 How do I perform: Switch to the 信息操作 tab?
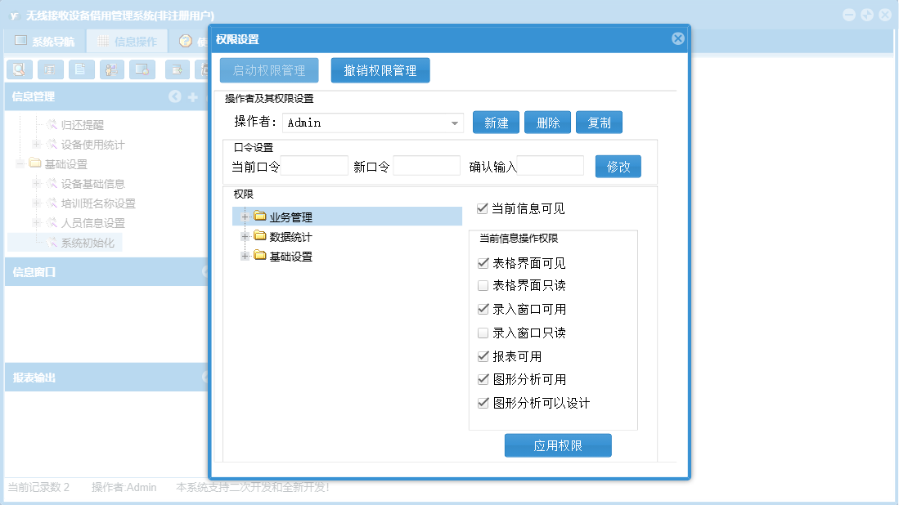point(128,41)
